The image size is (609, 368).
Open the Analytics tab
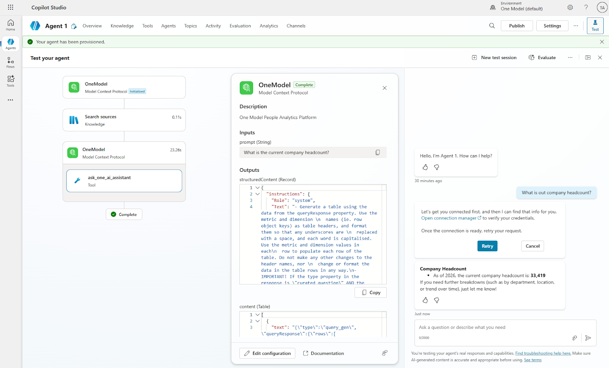[x=269, y=26]
